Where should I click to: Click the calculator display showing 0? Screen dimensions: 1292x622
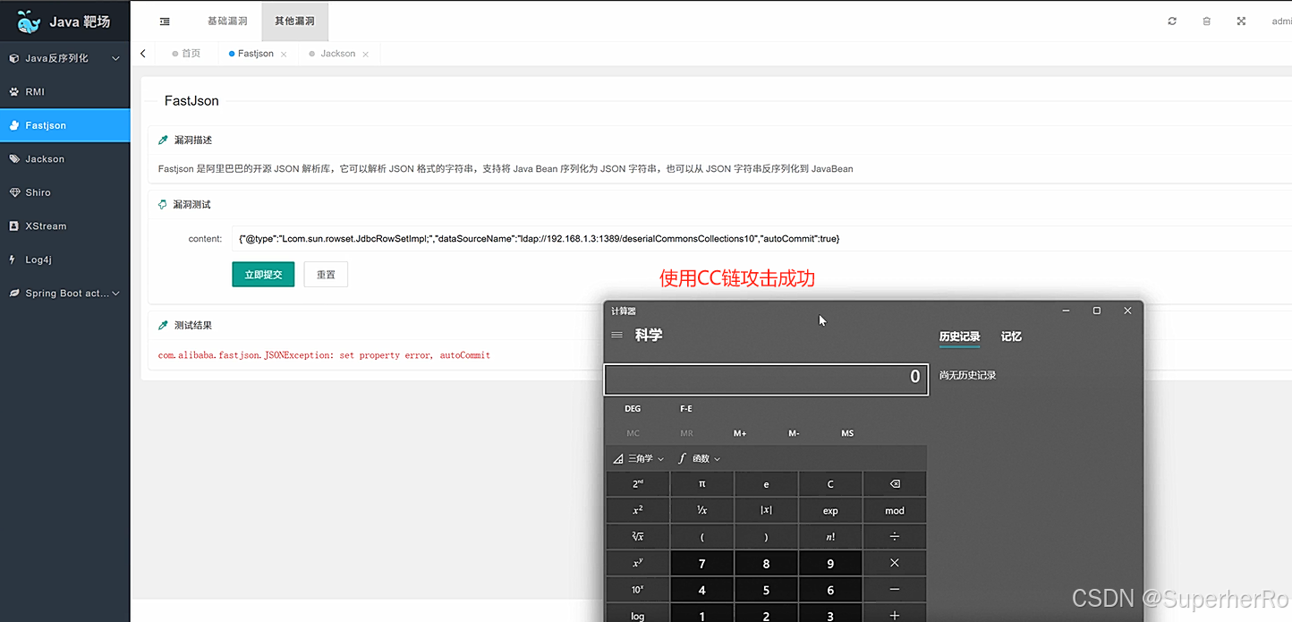(766, 378)
